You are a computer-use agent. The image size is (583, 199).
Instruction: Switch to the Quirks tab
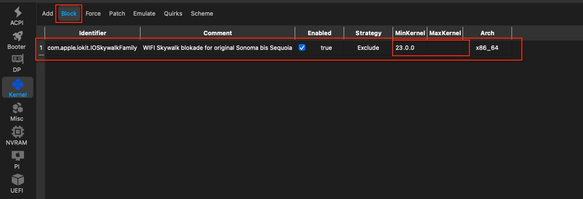(173, 14)
